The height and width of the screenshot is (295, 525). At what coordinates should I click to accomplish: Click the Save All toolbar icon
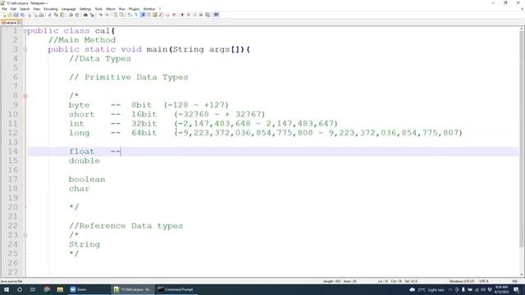click(x=22, y=15)
